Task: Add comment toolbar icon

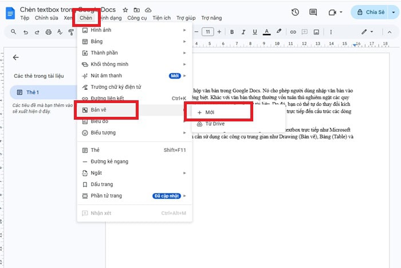Action: [305, 32]
